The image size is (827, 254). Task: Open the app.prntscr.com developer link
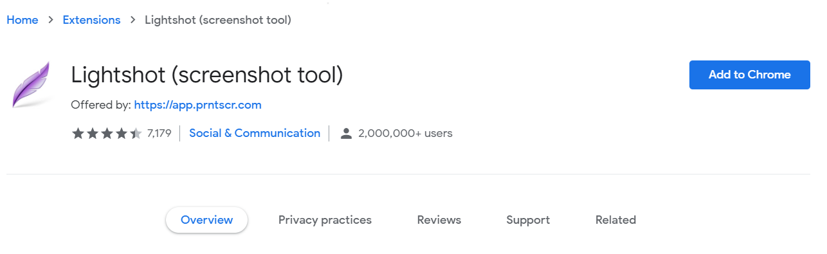click(x=198, y=105)
